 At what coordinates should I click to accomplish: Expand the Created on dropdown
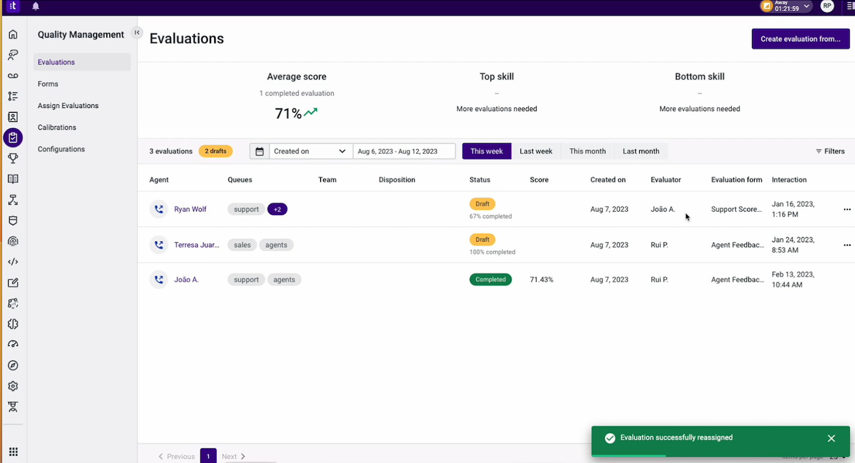pyautogui.click(x=310, y=151)
